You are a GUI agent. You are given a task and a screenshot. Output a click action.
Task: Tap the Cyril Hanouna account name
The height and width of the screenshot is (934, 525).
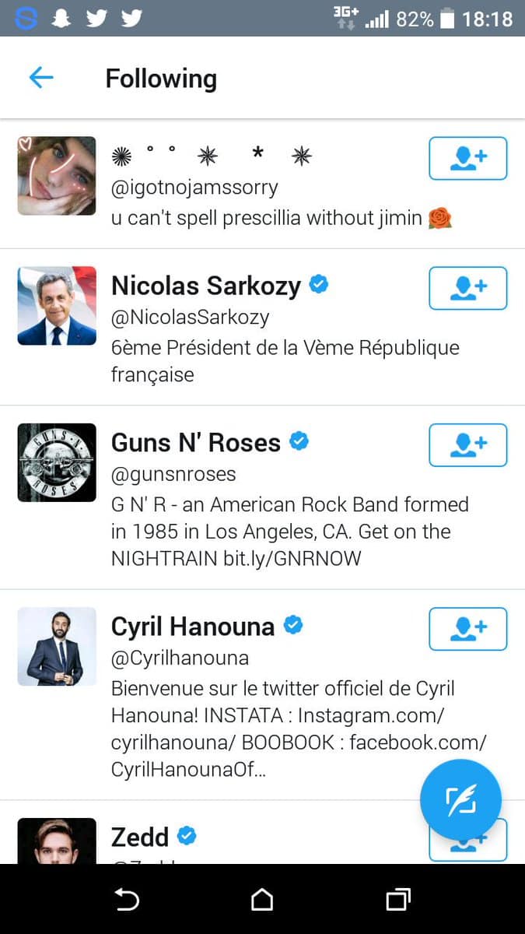[193, 627]
